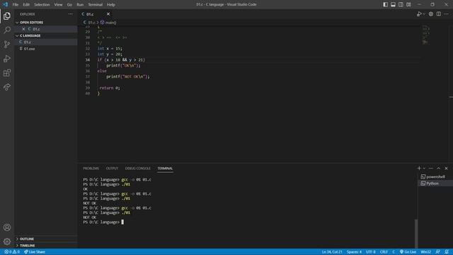Screen dimensions: 453x255
Task: Click the feedback icon in status bar
Action: click(x=438, y=252)
